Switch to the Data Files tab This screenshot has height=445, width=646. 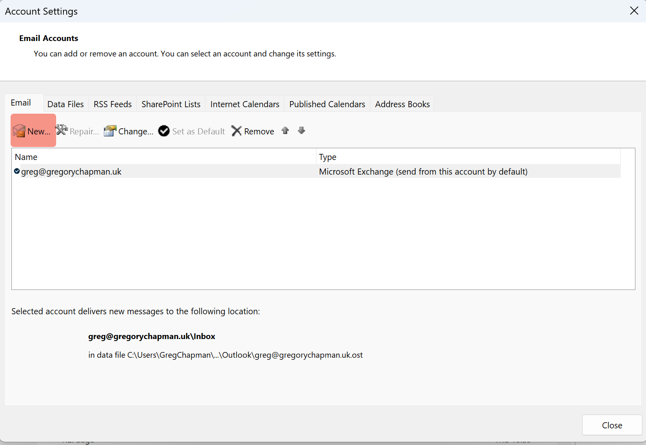(x=65, y=104)
